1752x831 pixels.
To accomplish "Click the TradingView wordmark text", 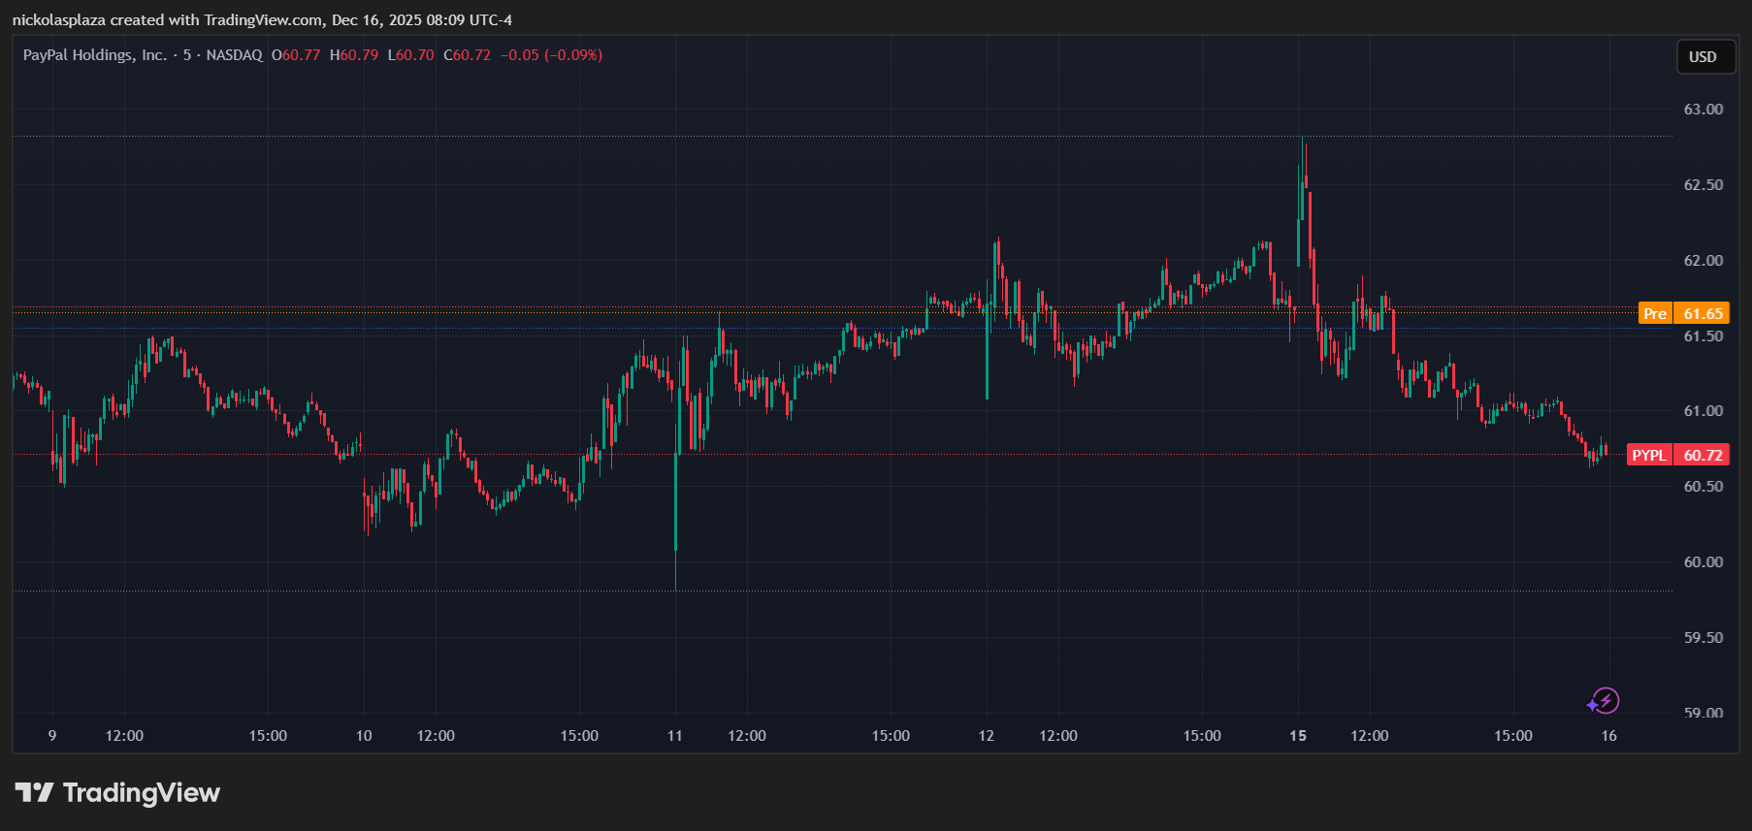I will click(x=142, y=793).
